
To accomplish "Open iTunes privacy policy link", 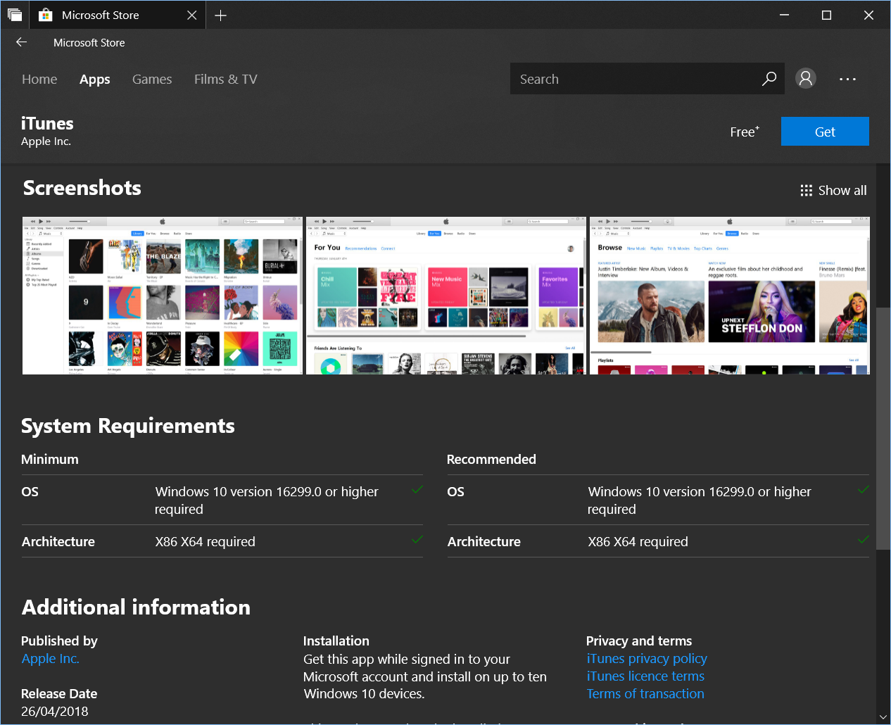I will point(647,659).
